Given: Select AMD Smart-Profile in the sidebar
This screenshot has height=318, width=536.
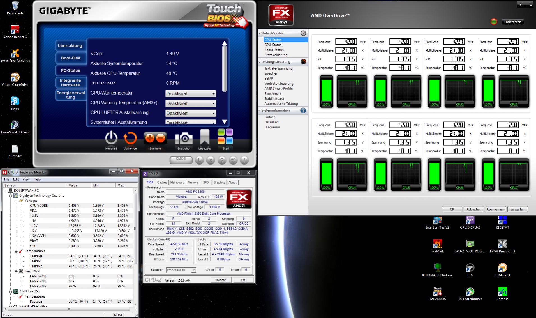Looking at the screenshot, I should point(278,89).
